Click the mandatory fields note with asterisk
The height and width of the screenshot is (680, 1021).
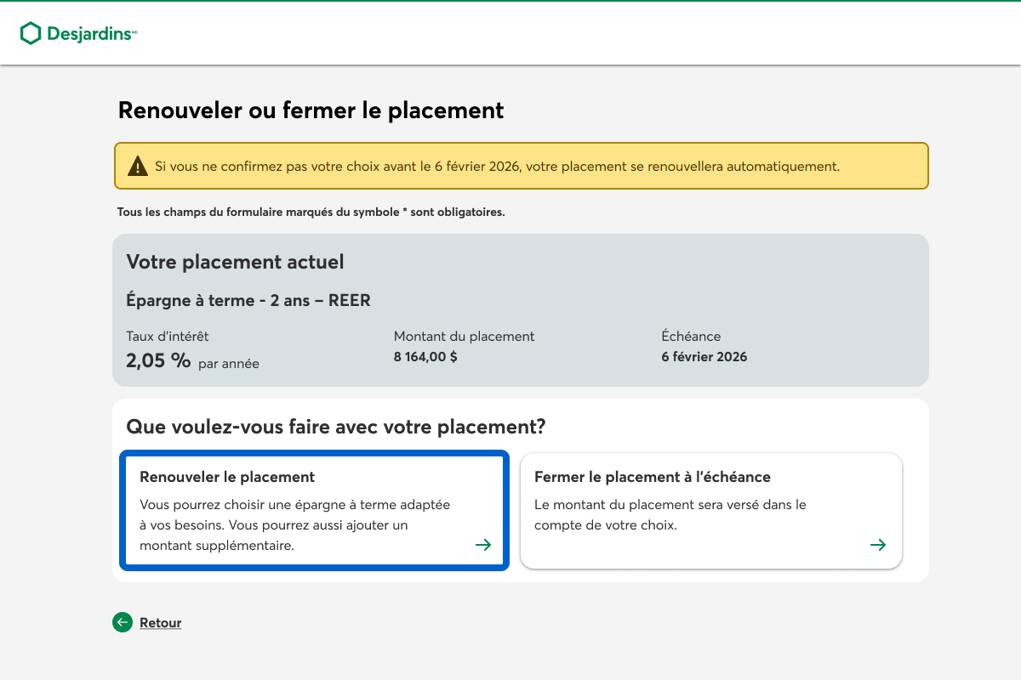click(311, 212)
